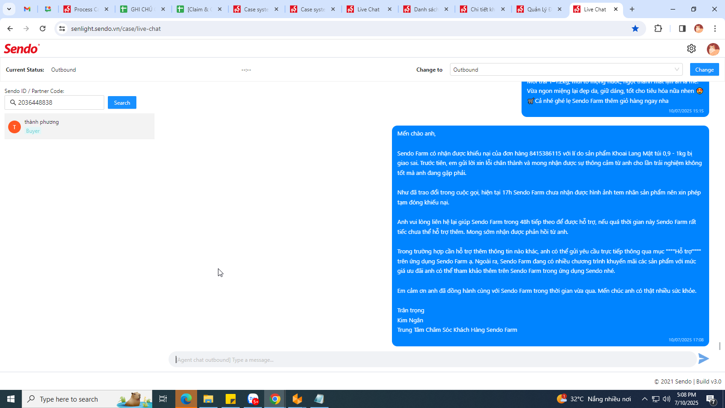Open settings gear icon in Sendo header

[691, 49]
